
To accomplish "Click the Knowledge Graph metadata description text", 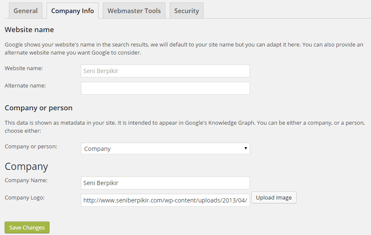I will [x=184, y=127].
